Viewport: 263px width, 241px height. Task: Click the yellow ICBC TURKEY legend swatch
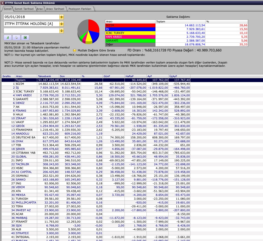coord(130,33)
